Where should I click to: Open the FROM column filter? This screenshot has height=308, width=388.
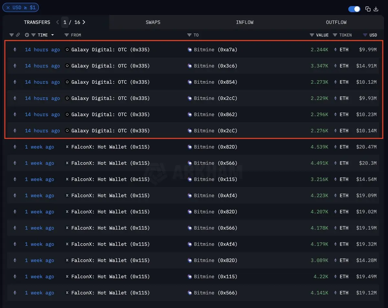point(67,35)
